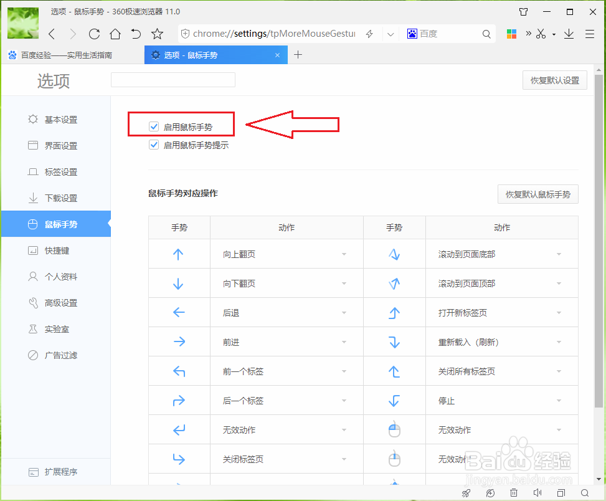Open action dropdown for 向上翻页 gesture
Screen dimensions: 606x501
tap(344, 254)
